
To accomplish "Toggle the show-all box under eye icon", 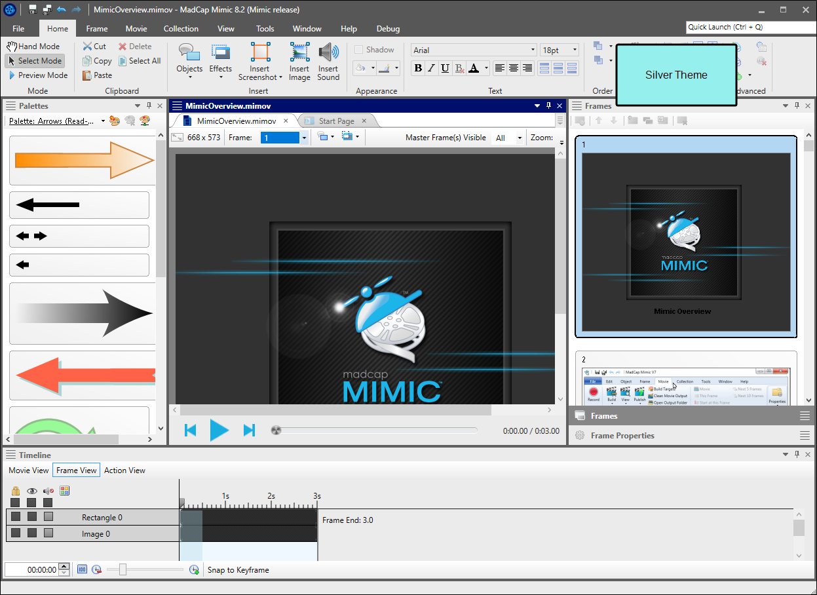I will click(x=31, y=503).
